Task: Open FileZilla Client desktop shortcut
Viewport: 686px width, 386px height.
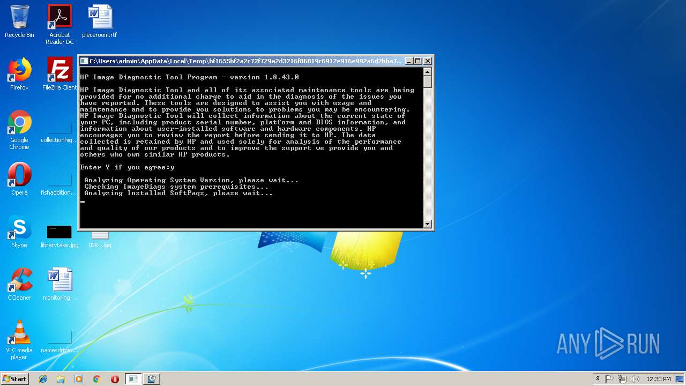Action: 59,74
